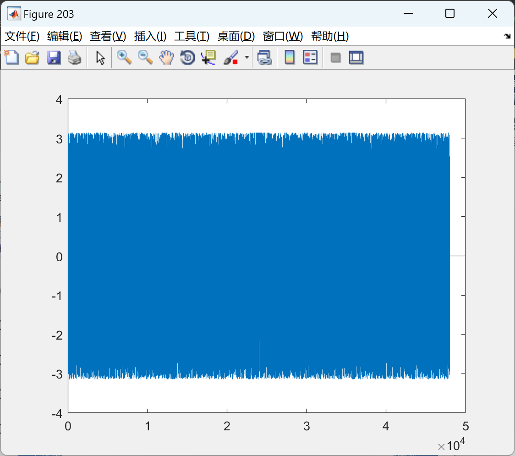Click the x-axis tick label 2
The width and height of the screenshot is (515, 456).
point(227,426)
